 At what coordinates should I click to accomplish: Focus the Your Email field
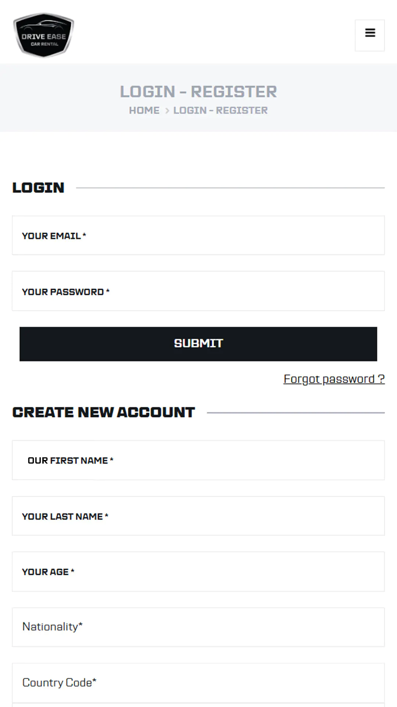[x=198, y=236]
